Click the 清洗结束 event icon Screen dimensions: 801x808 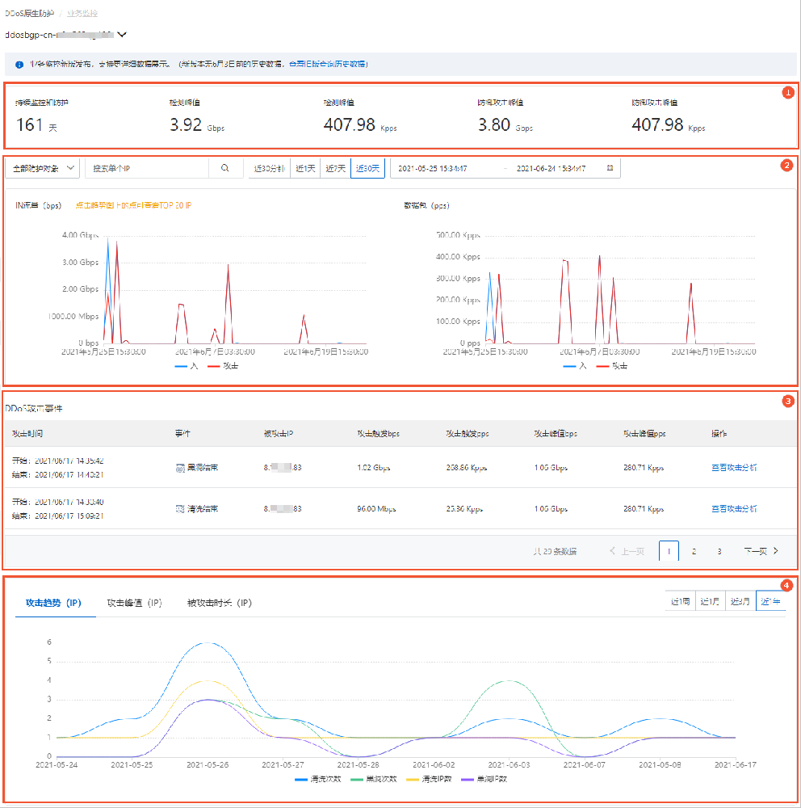pos(180,509)
